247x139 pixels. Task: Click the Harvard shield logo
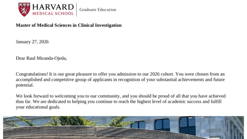(24, 9)
